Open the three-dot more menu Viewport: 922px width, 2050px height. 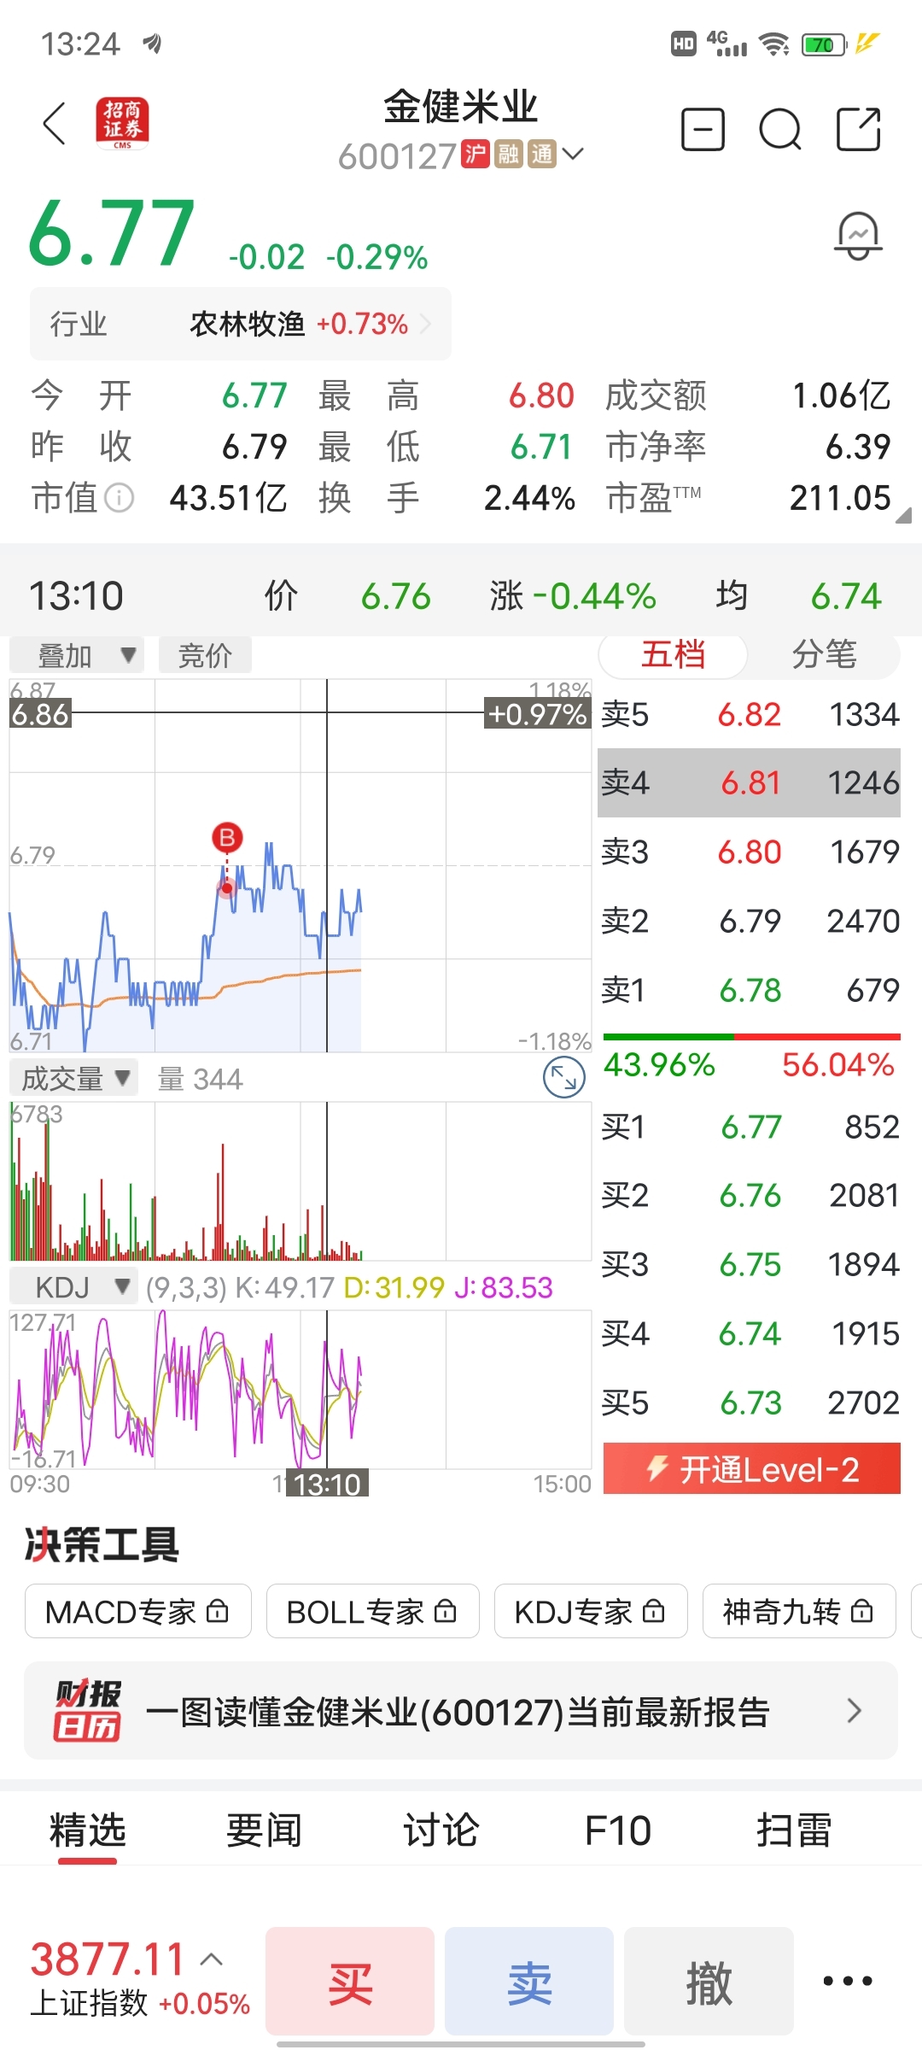(x=848, y=1980)
